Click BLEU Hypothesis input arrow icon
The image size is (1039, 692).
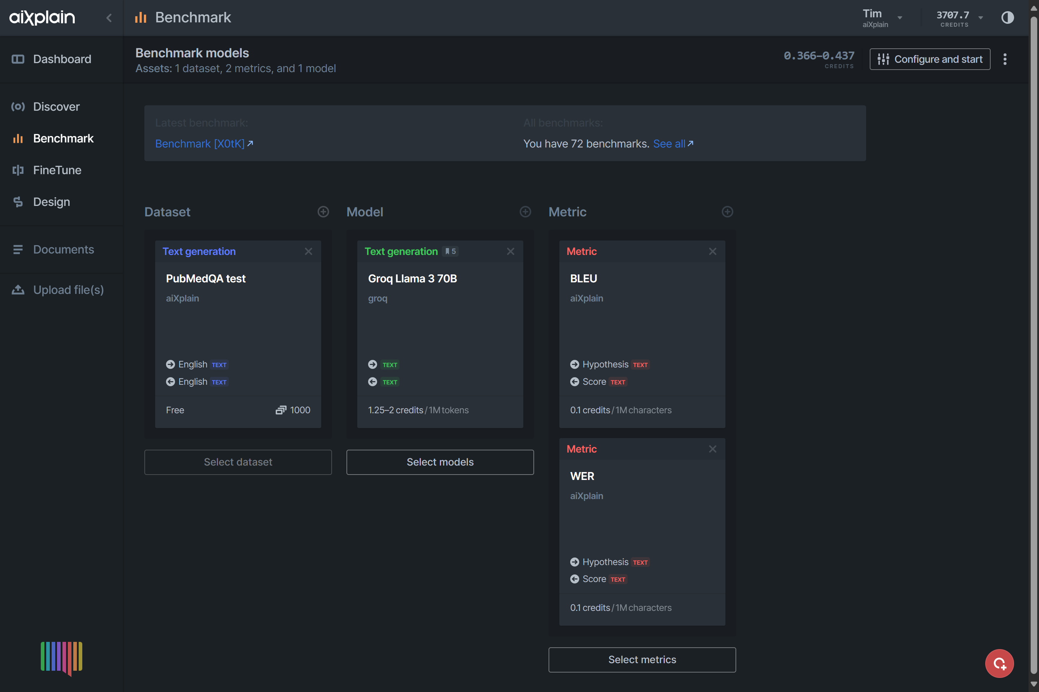tap(575, 364)
